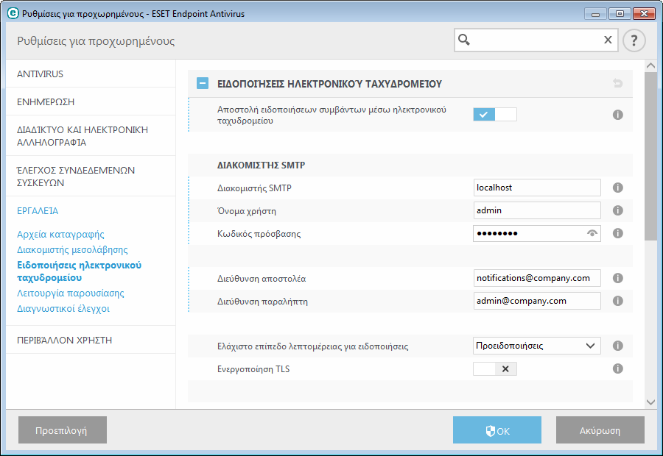Open ΠΕΡΙΒΆΛΛΟΝ ΧΡΉΣΤΗ category
663x456 pixels.
[91, 340]
